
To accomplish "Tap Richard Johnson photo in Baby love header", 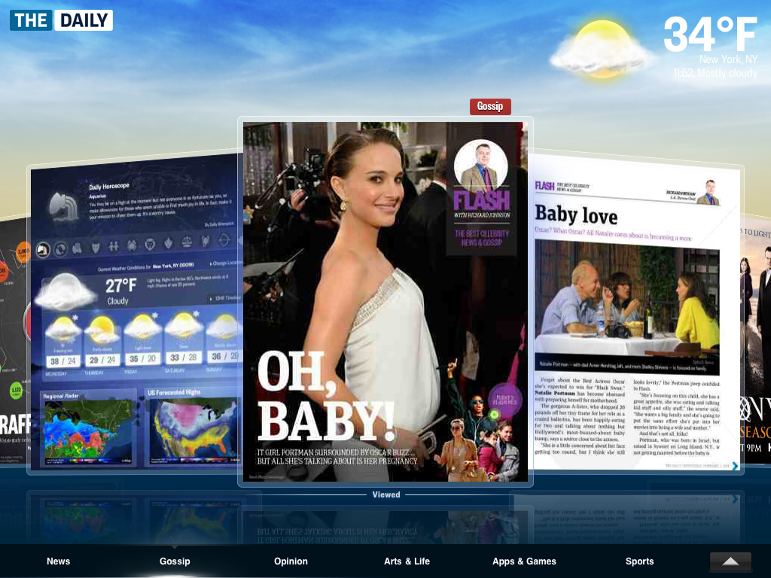I will point(709,193).
